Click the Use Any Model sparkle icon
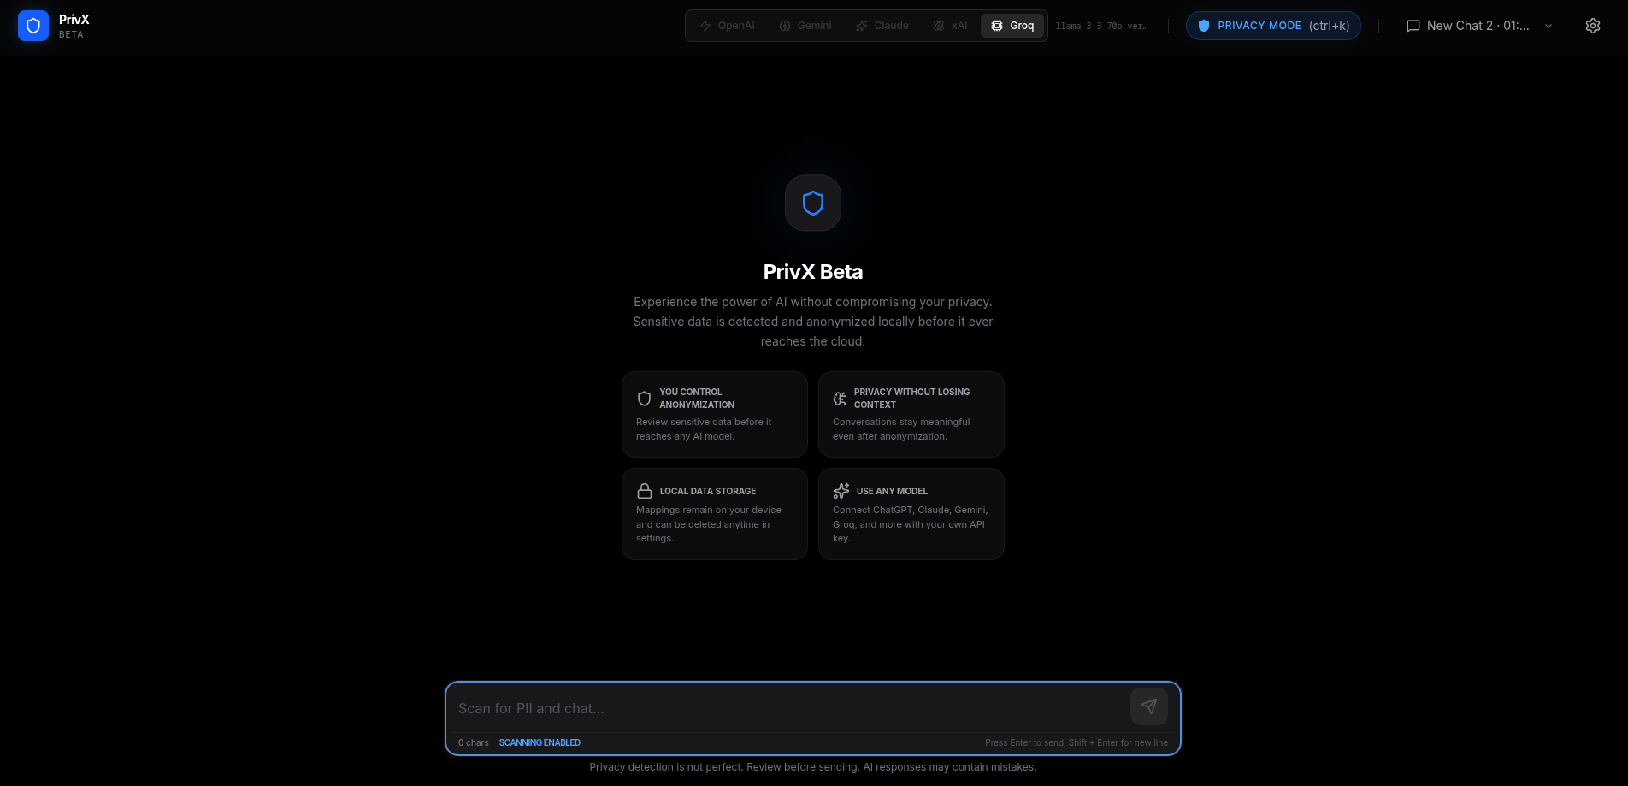 click(x=841, y=491)
